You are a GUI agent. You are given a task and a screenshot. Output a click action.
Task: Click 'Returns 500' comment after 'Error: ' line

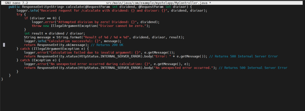tap(244, 56)
